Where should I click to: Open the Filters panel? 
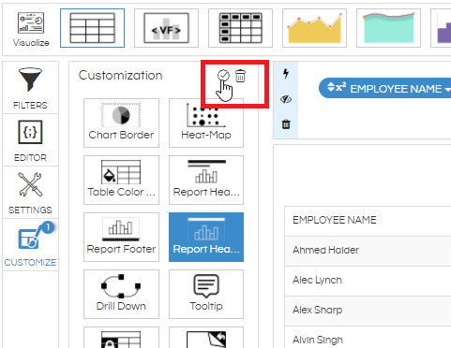pyautogui.click(x=30, y=88)
